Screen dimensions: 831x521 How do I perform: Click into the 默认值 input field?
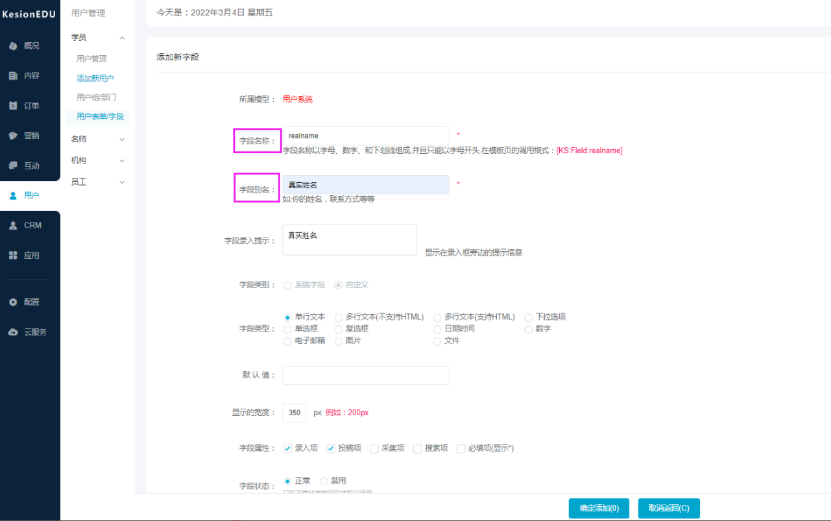coord(366,375)
